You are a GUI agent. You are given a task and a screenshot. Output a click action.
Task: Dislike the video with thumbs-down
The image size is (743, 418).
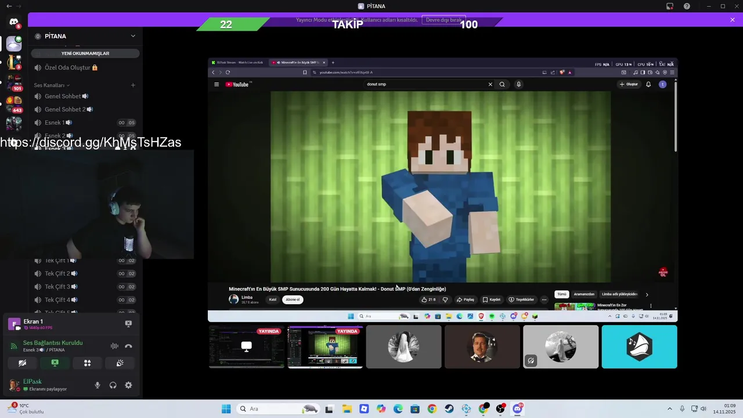tap(445, 300)
